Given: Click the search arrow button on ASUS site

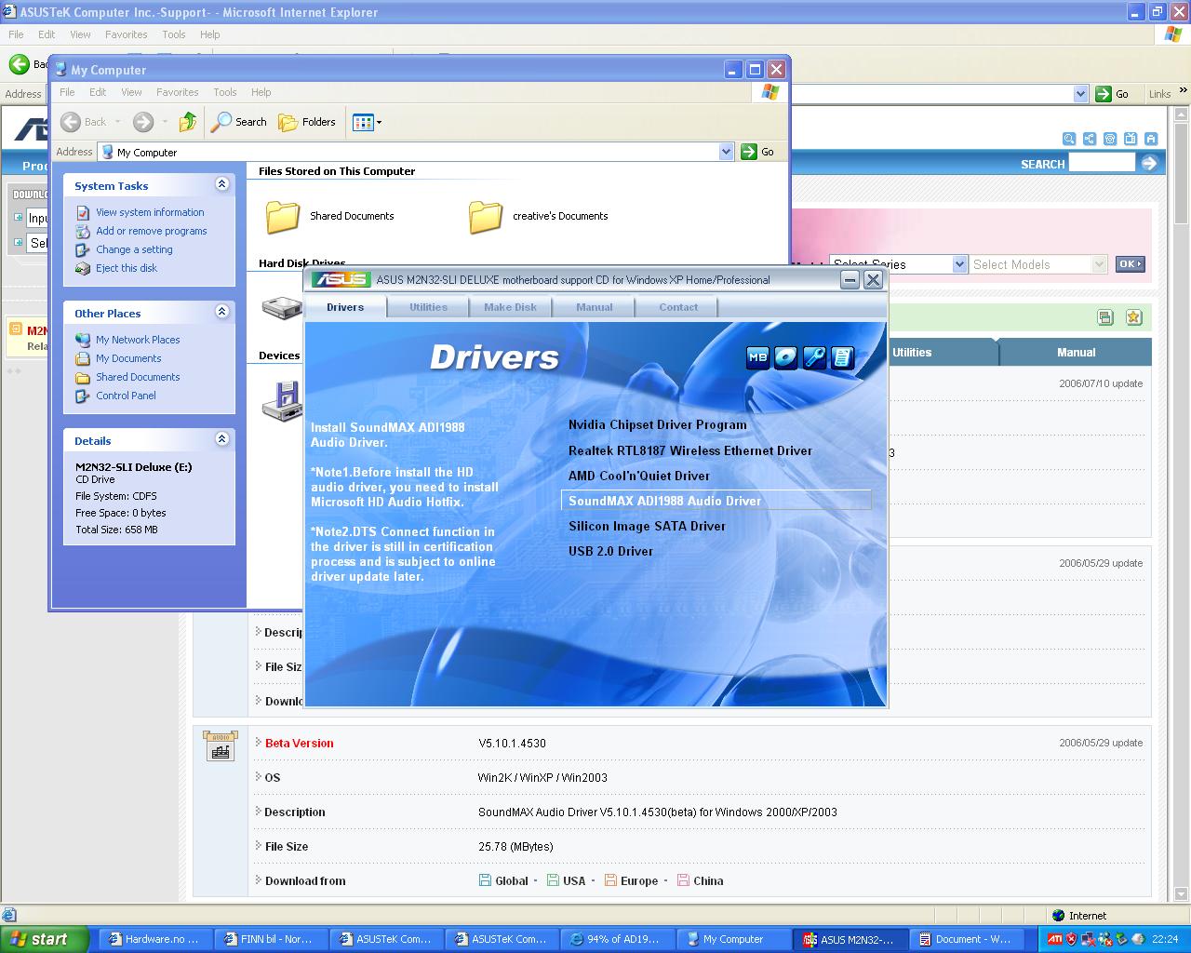Looking at the screenshot, I should click(1149, 163).
